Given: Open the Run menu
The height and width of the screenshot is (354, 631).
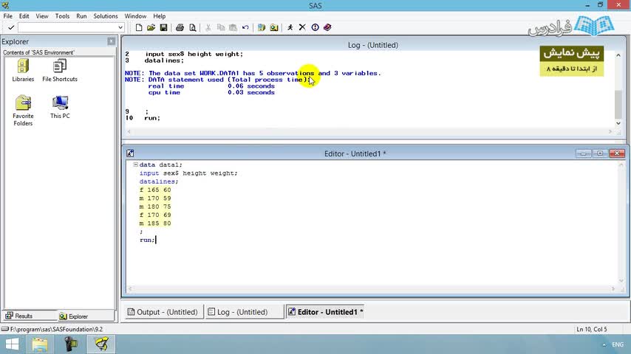Looking at the screenshot, I should click(x=81, y=15).
